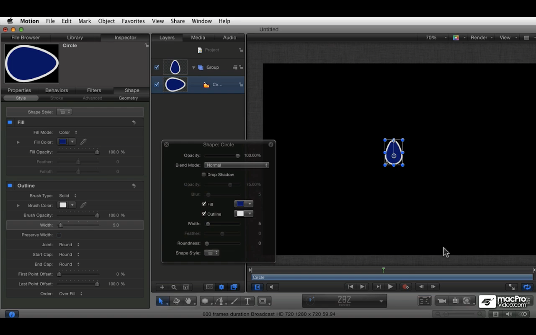The image size is (536, 335).
Task: Add new layer with plus button
Action: pyautogui.click(x=162, y=287)
